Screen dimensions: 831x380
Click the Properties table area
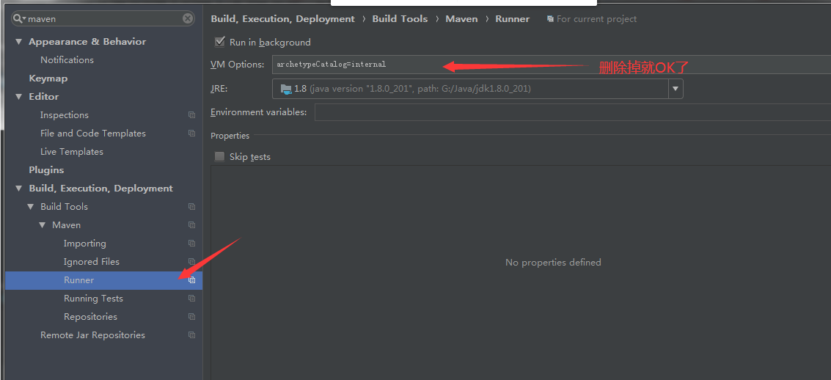pyautogui.click(x=521, y=272)
